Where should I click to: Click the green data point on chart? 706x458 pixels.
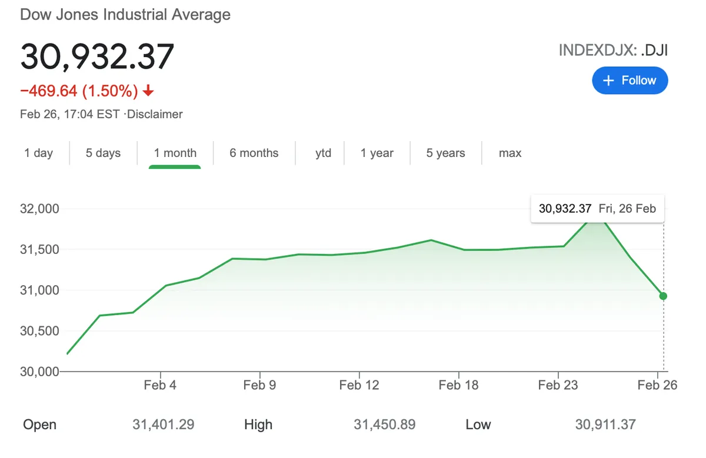(x=663, y=296)
